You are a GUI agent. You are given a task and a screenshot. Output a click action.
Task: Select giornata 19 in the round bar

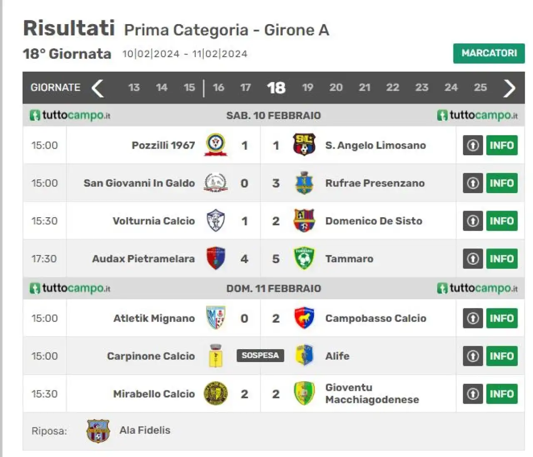(308, 87)
